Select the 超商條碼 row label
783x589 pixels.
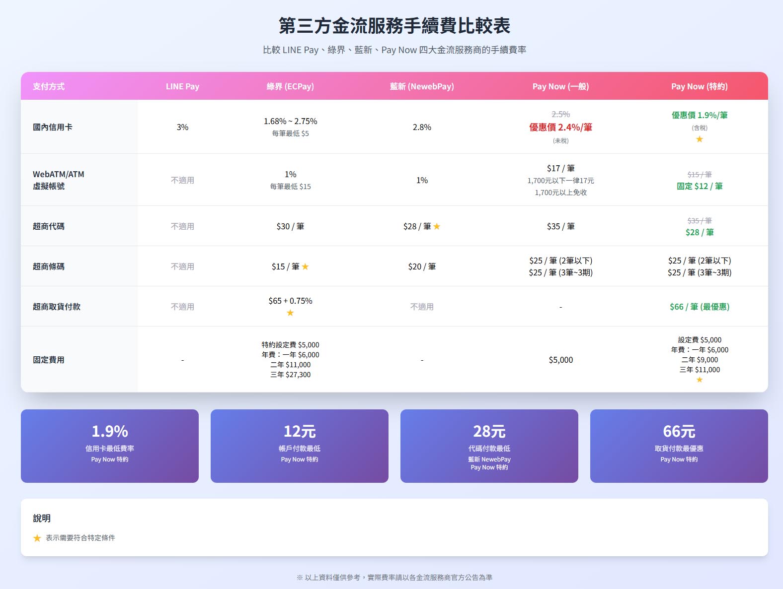pos(49,266)
